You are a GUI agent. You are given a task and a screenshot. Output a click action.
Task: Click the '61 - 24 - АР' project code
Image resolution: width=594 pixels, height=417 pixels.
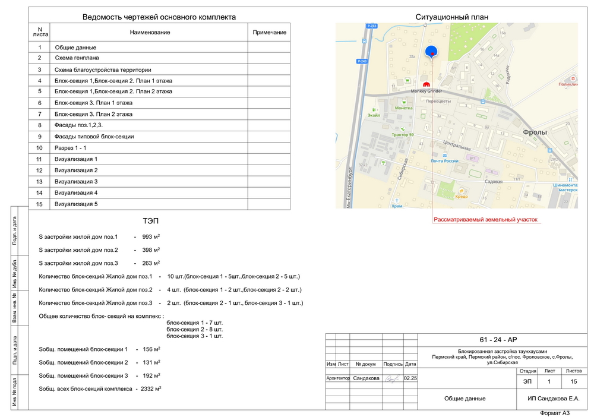point(498,340)
